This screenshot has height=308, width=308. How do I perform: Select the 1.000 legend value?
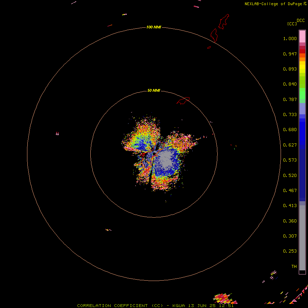[290, 38]
